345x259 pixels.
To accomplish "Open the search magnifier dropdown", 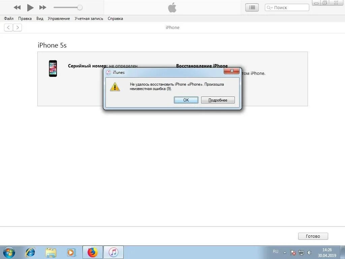I will point(270,7).
